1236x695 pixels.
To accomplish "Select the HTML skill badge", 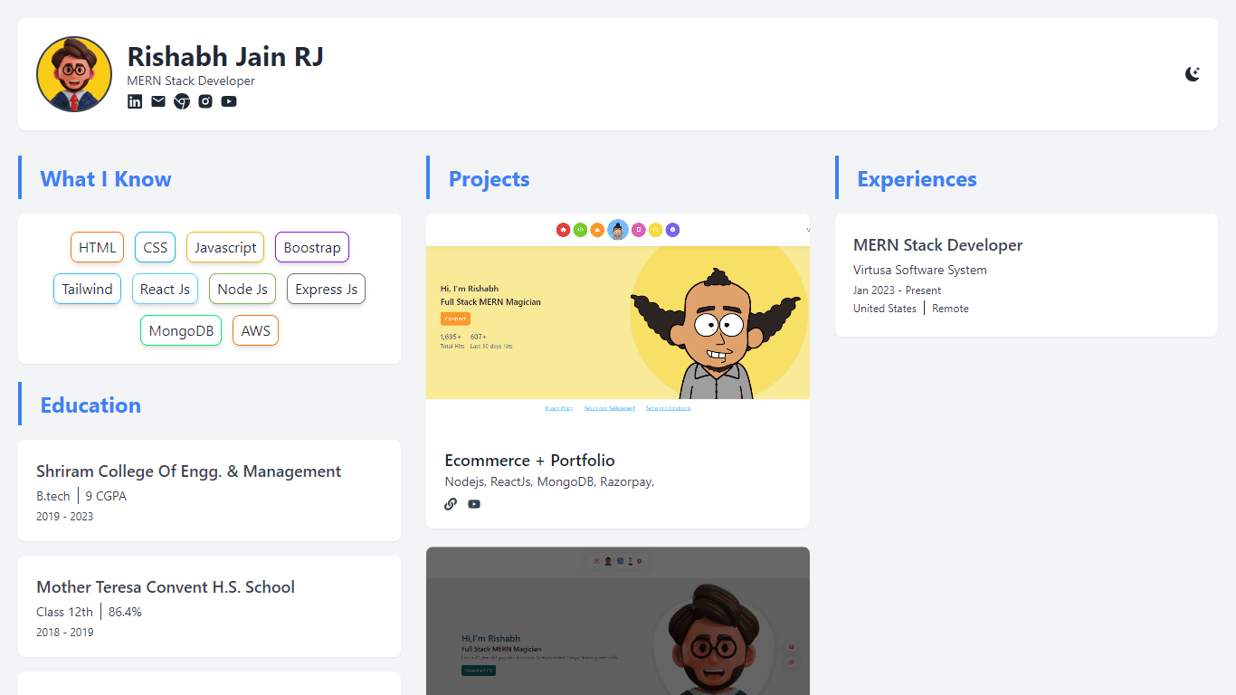I will point(97,246).
